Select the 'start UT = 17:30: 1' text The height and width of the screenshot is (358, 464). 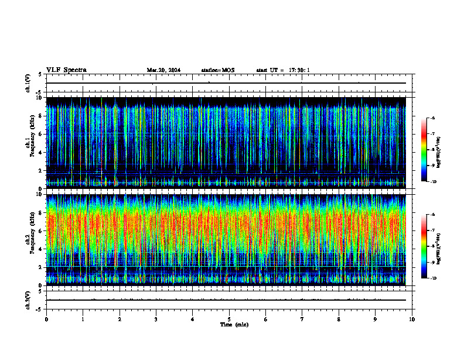[283, 70]
